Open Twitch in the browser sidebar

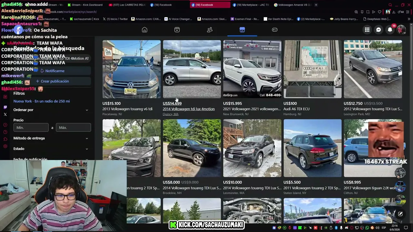pyautogui.click(x=5, y=107)
